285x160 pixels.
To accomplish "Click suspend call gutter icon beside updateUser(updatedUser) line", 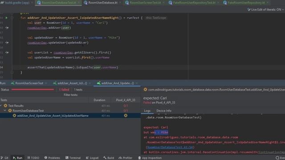I will [x=7, y=43].
